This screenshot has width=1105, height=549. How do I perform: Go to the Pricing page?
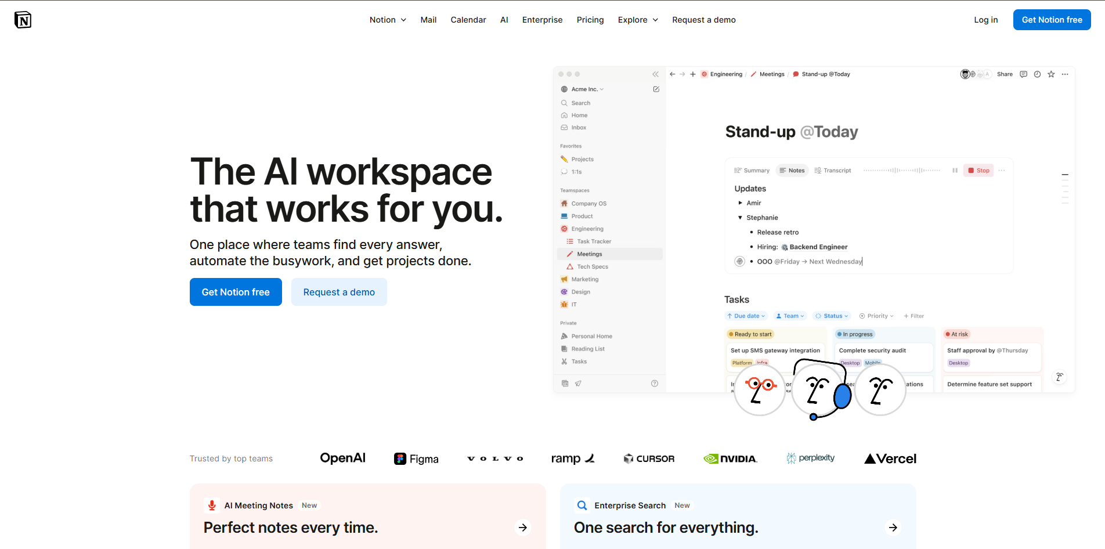[590, 20]
